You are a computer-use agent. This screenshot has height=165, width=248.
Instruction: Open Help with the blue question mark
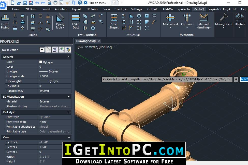click(x=80, y=3)
